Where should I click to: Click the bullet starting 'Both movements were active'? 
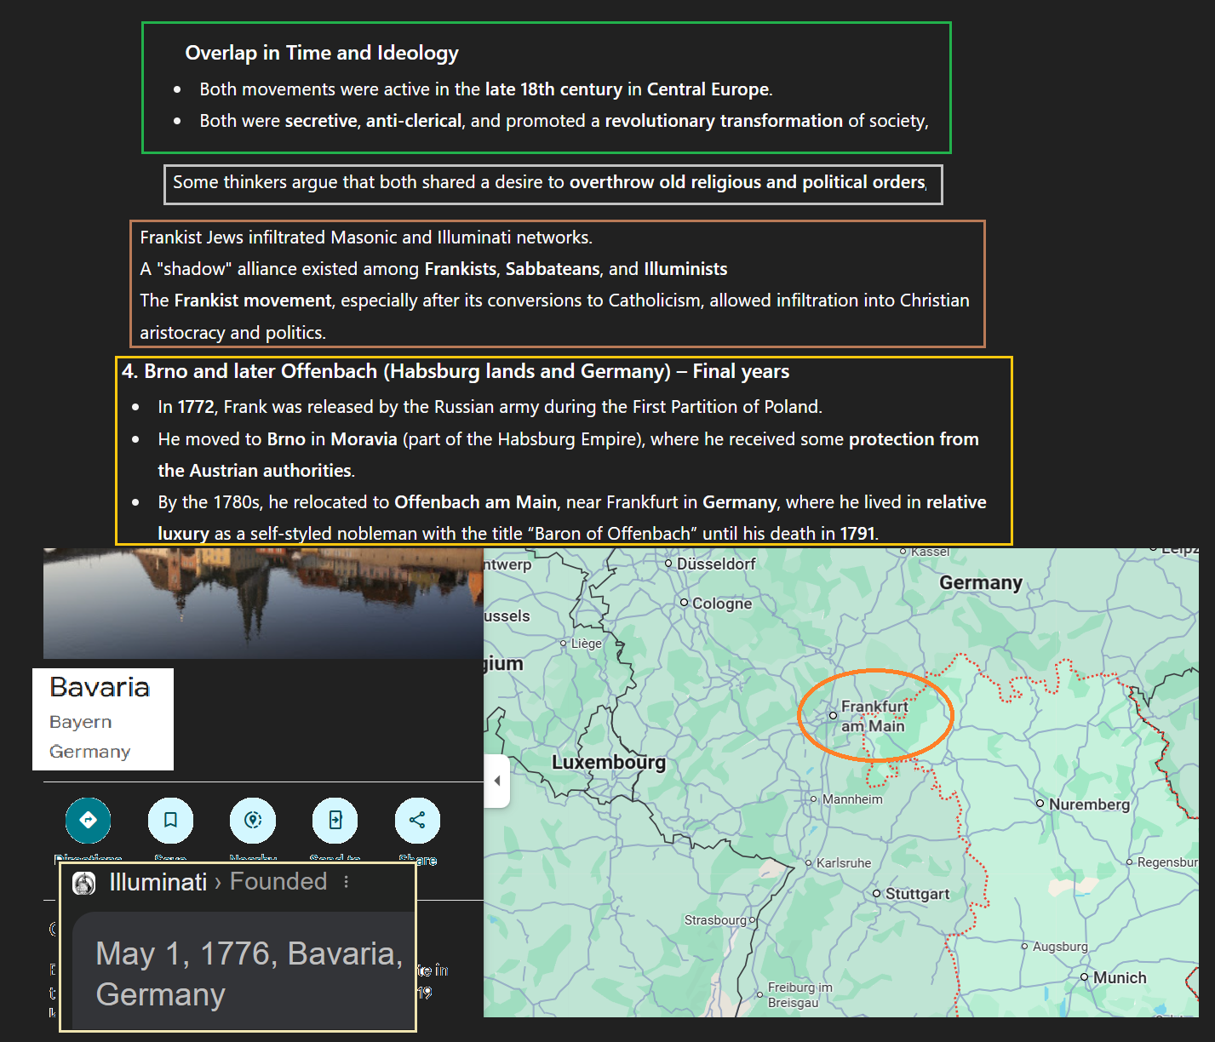[x=486, y=89]
